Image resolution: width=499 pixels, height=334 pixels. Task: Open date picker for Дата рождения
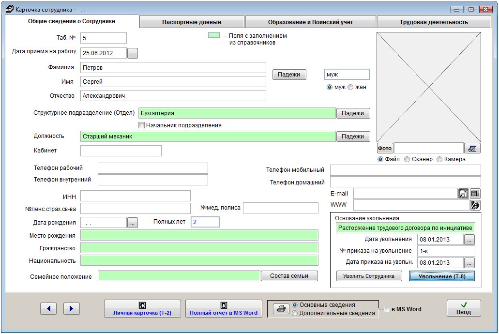(x=133, y=223)
